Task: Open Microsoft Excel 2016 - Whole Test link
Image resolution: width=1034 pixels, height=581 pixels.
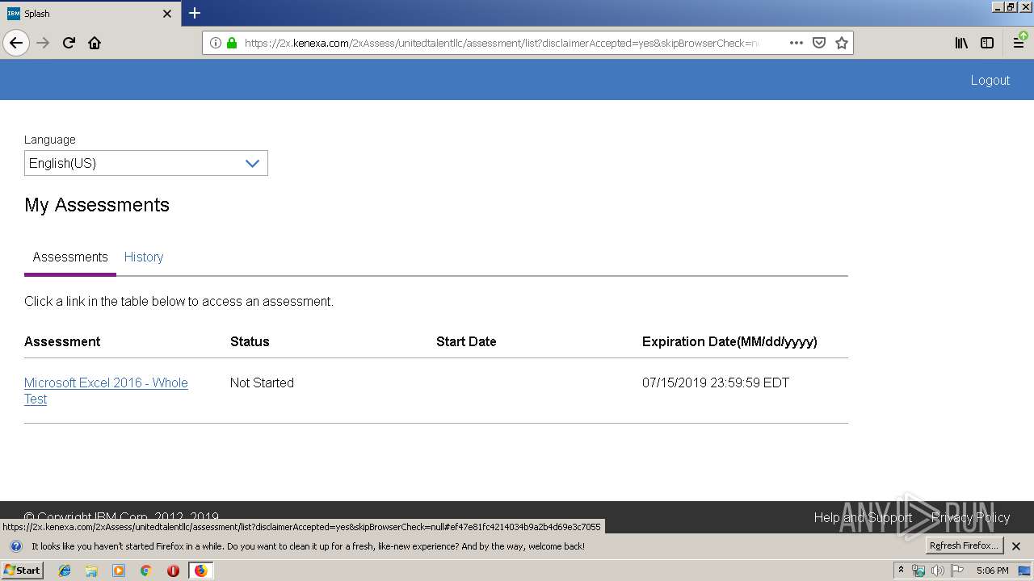Action: tap(106, 391)
